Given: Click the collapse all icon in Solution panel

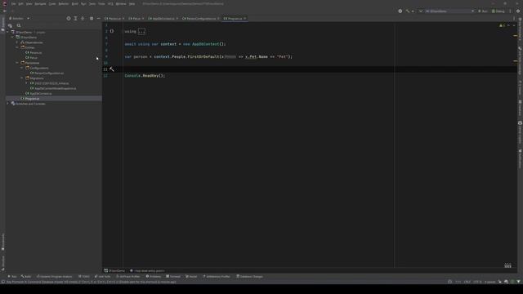Looking at the screenshot, I should click(83, 19).
